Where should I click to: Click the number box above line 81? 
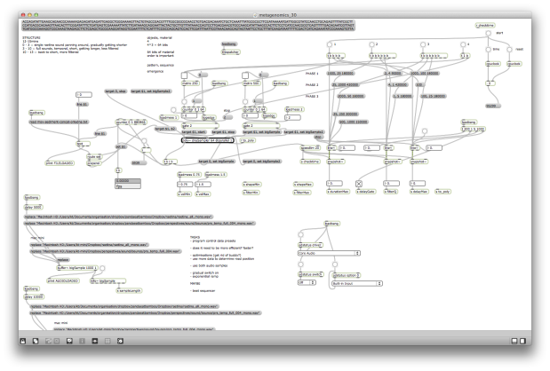click(84, 95)
